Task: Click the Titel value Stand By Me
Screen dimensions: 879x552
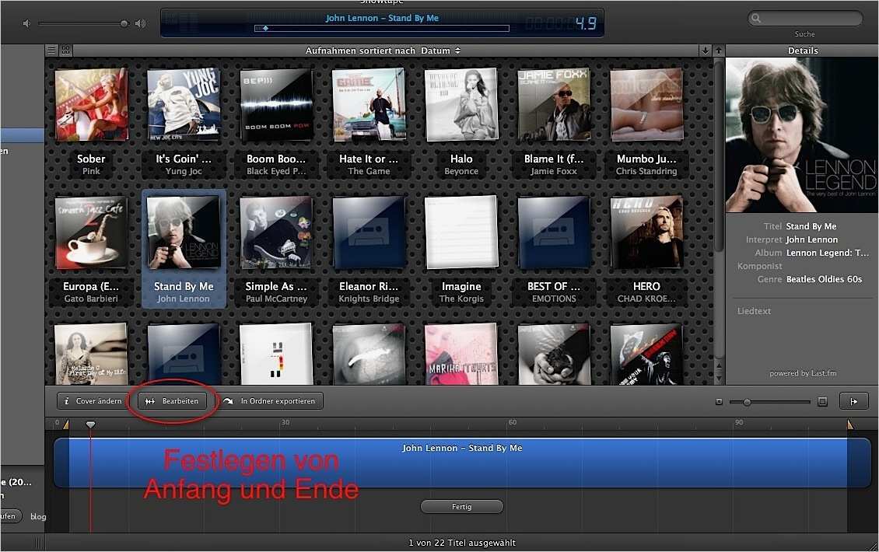Action: (811, 226)
